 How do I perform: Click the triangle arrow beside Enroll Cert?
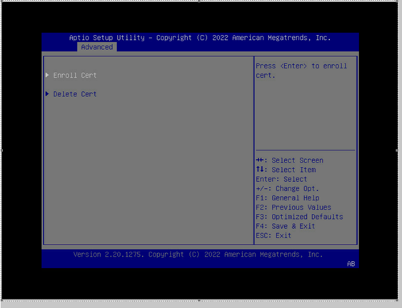[x=47, y=75]
